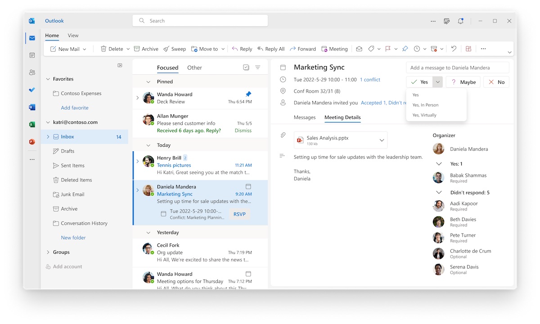This screenshot has height=324, width=540.
Task: Open the 1 conflict link for Marketing Sync
Action: (369, 79)
